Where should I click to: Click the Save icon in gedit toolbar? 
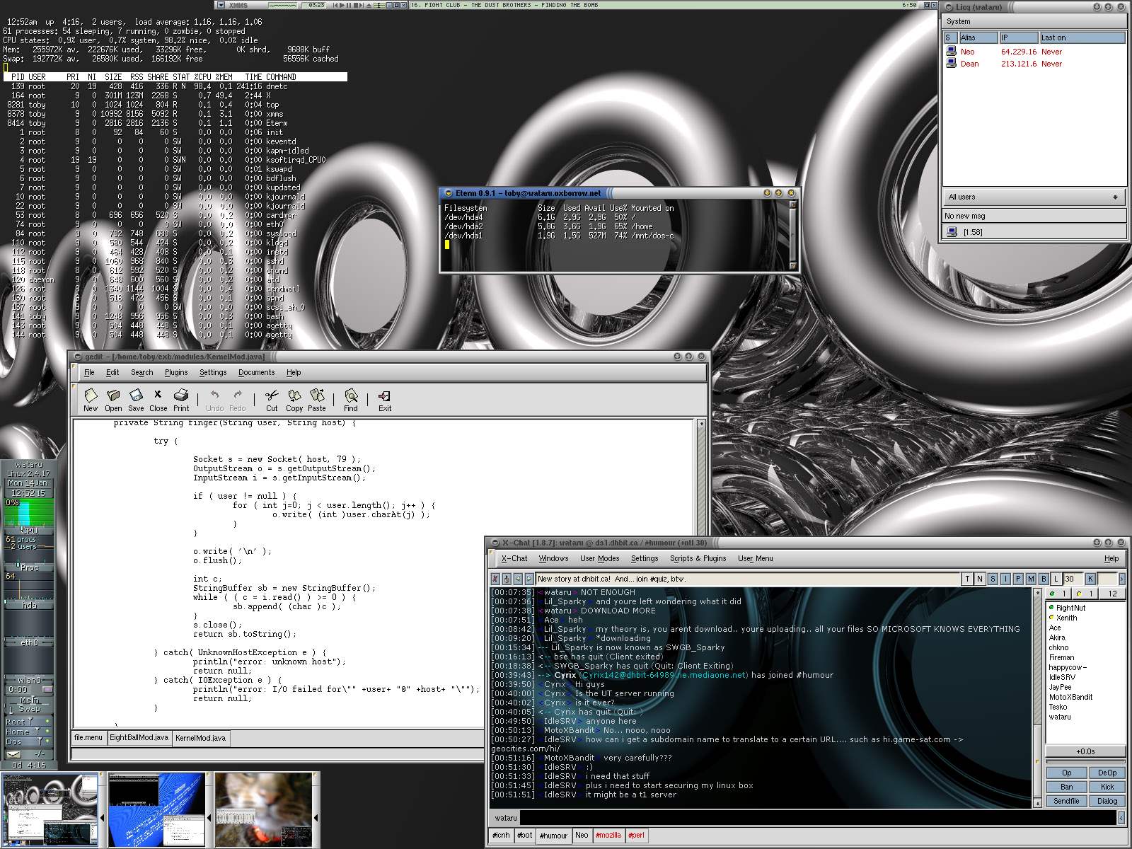pos(136,395)
